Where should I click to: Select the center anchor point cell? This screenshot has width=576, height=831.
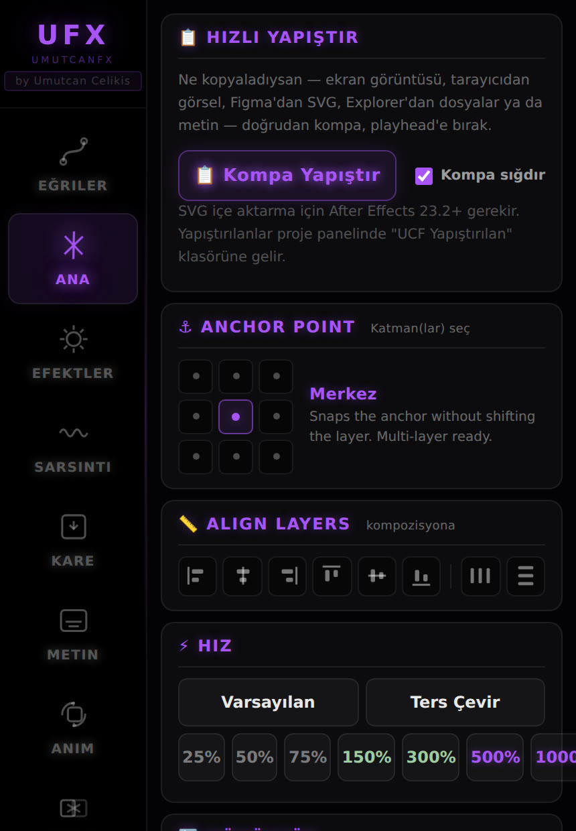click(236, 417)
